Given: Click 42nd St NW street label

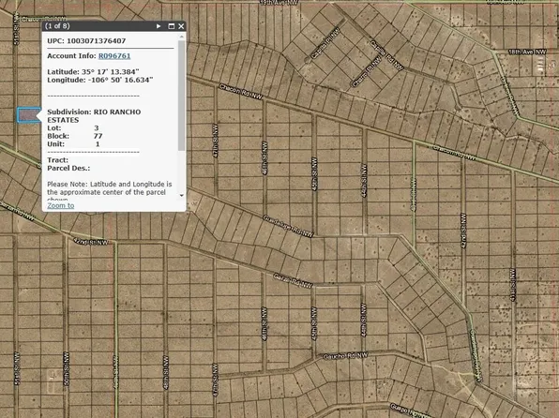Looking at the screenshot, I should point(91,242).
